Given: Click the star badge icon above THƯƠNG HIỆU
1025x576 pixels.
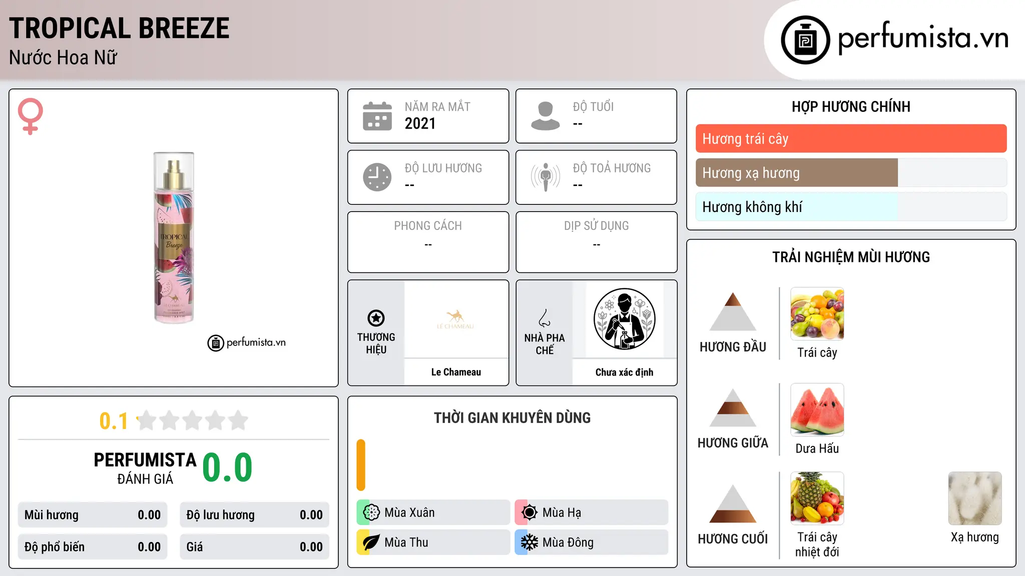Looking at the screenshot, I should (376, 318).
